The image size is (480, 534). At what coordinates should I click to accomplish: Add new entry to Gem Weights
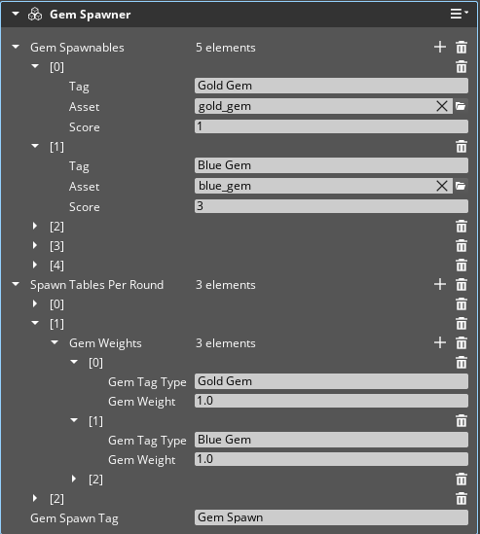click(x=440, y=343)
